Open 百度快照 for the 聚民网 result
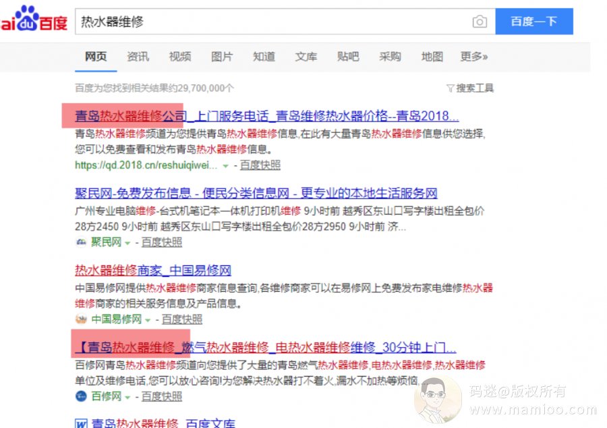The height and width of the screenshot is (428, 607). pyautogui.click(x=161, y=242)
